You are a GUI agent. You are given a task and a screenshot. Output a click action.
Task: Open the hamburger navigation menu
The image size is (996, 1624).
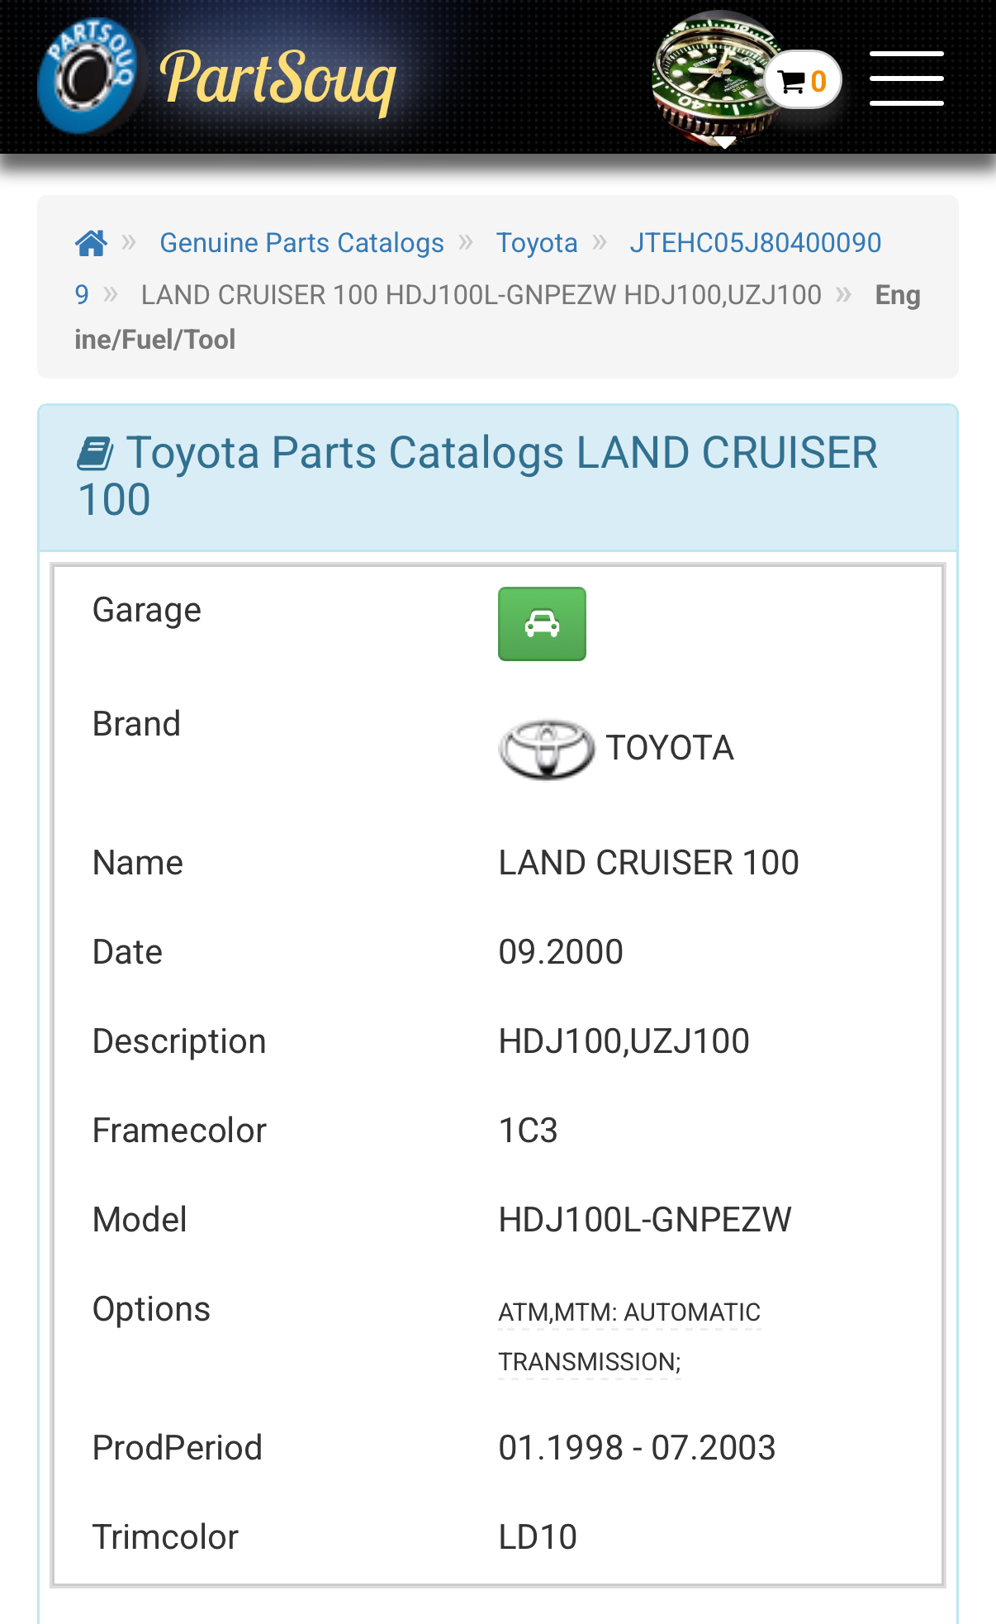[906, 79]
